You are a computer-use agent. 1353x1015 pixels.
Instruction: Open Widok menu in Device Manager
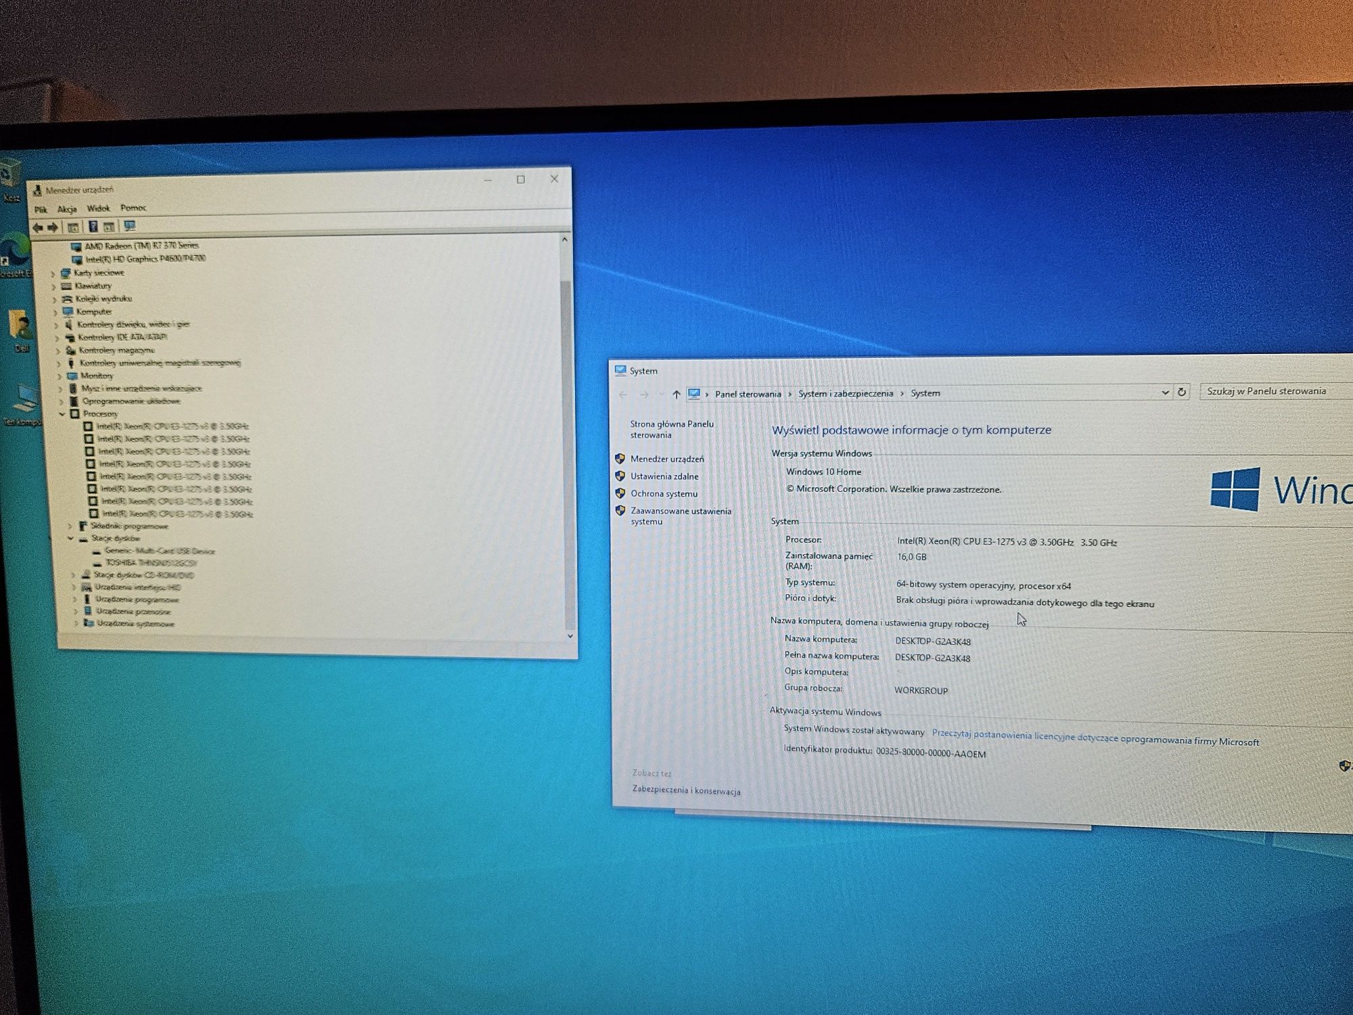pos(98,208)
